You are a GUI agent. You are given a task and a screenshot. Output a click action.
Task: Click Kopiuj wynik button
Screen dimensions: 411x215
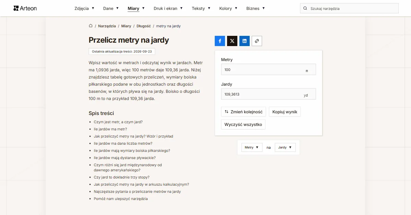pos(285,112)
